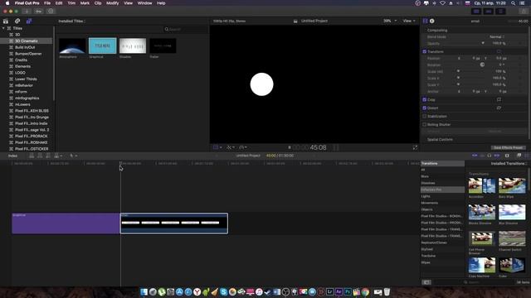Open Chrome from the Dock
The image size is (531, 298).
pos(365,292)
